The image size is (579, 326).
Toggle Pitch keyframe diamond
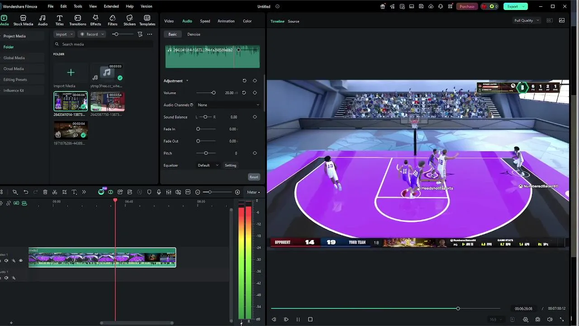pos(255,153)
